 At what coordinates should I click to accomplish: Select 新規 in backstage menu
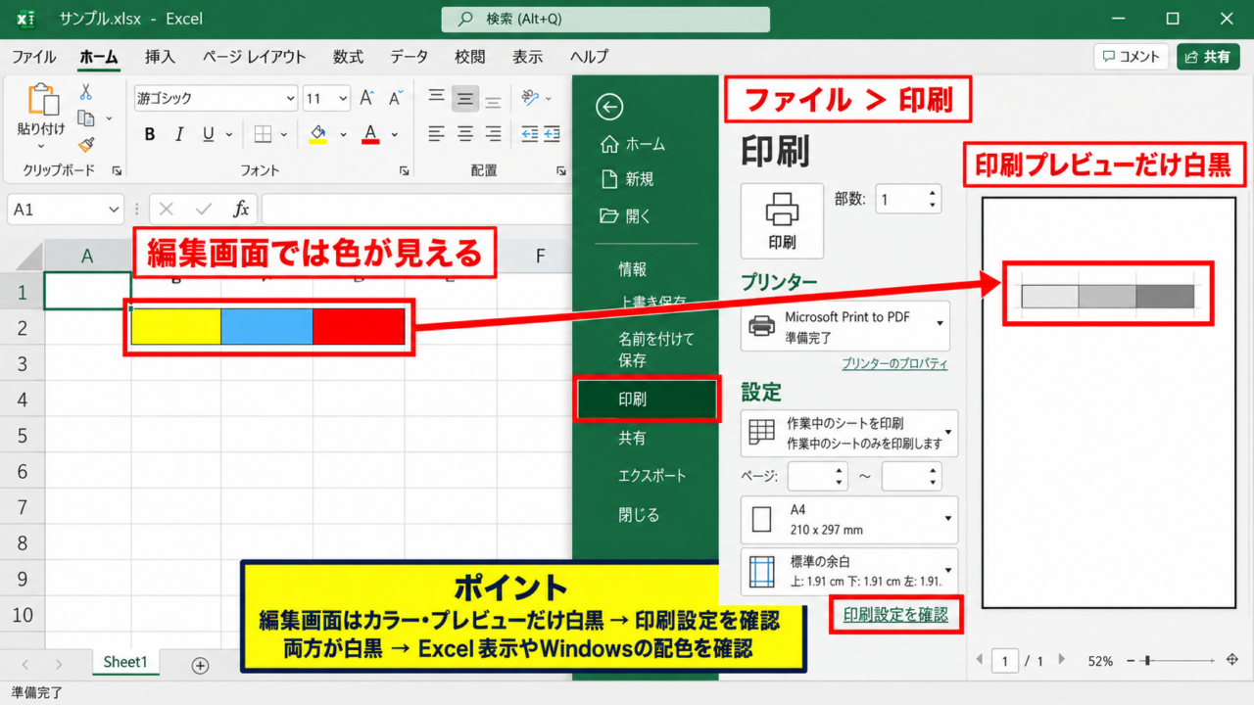click(627, 179)
